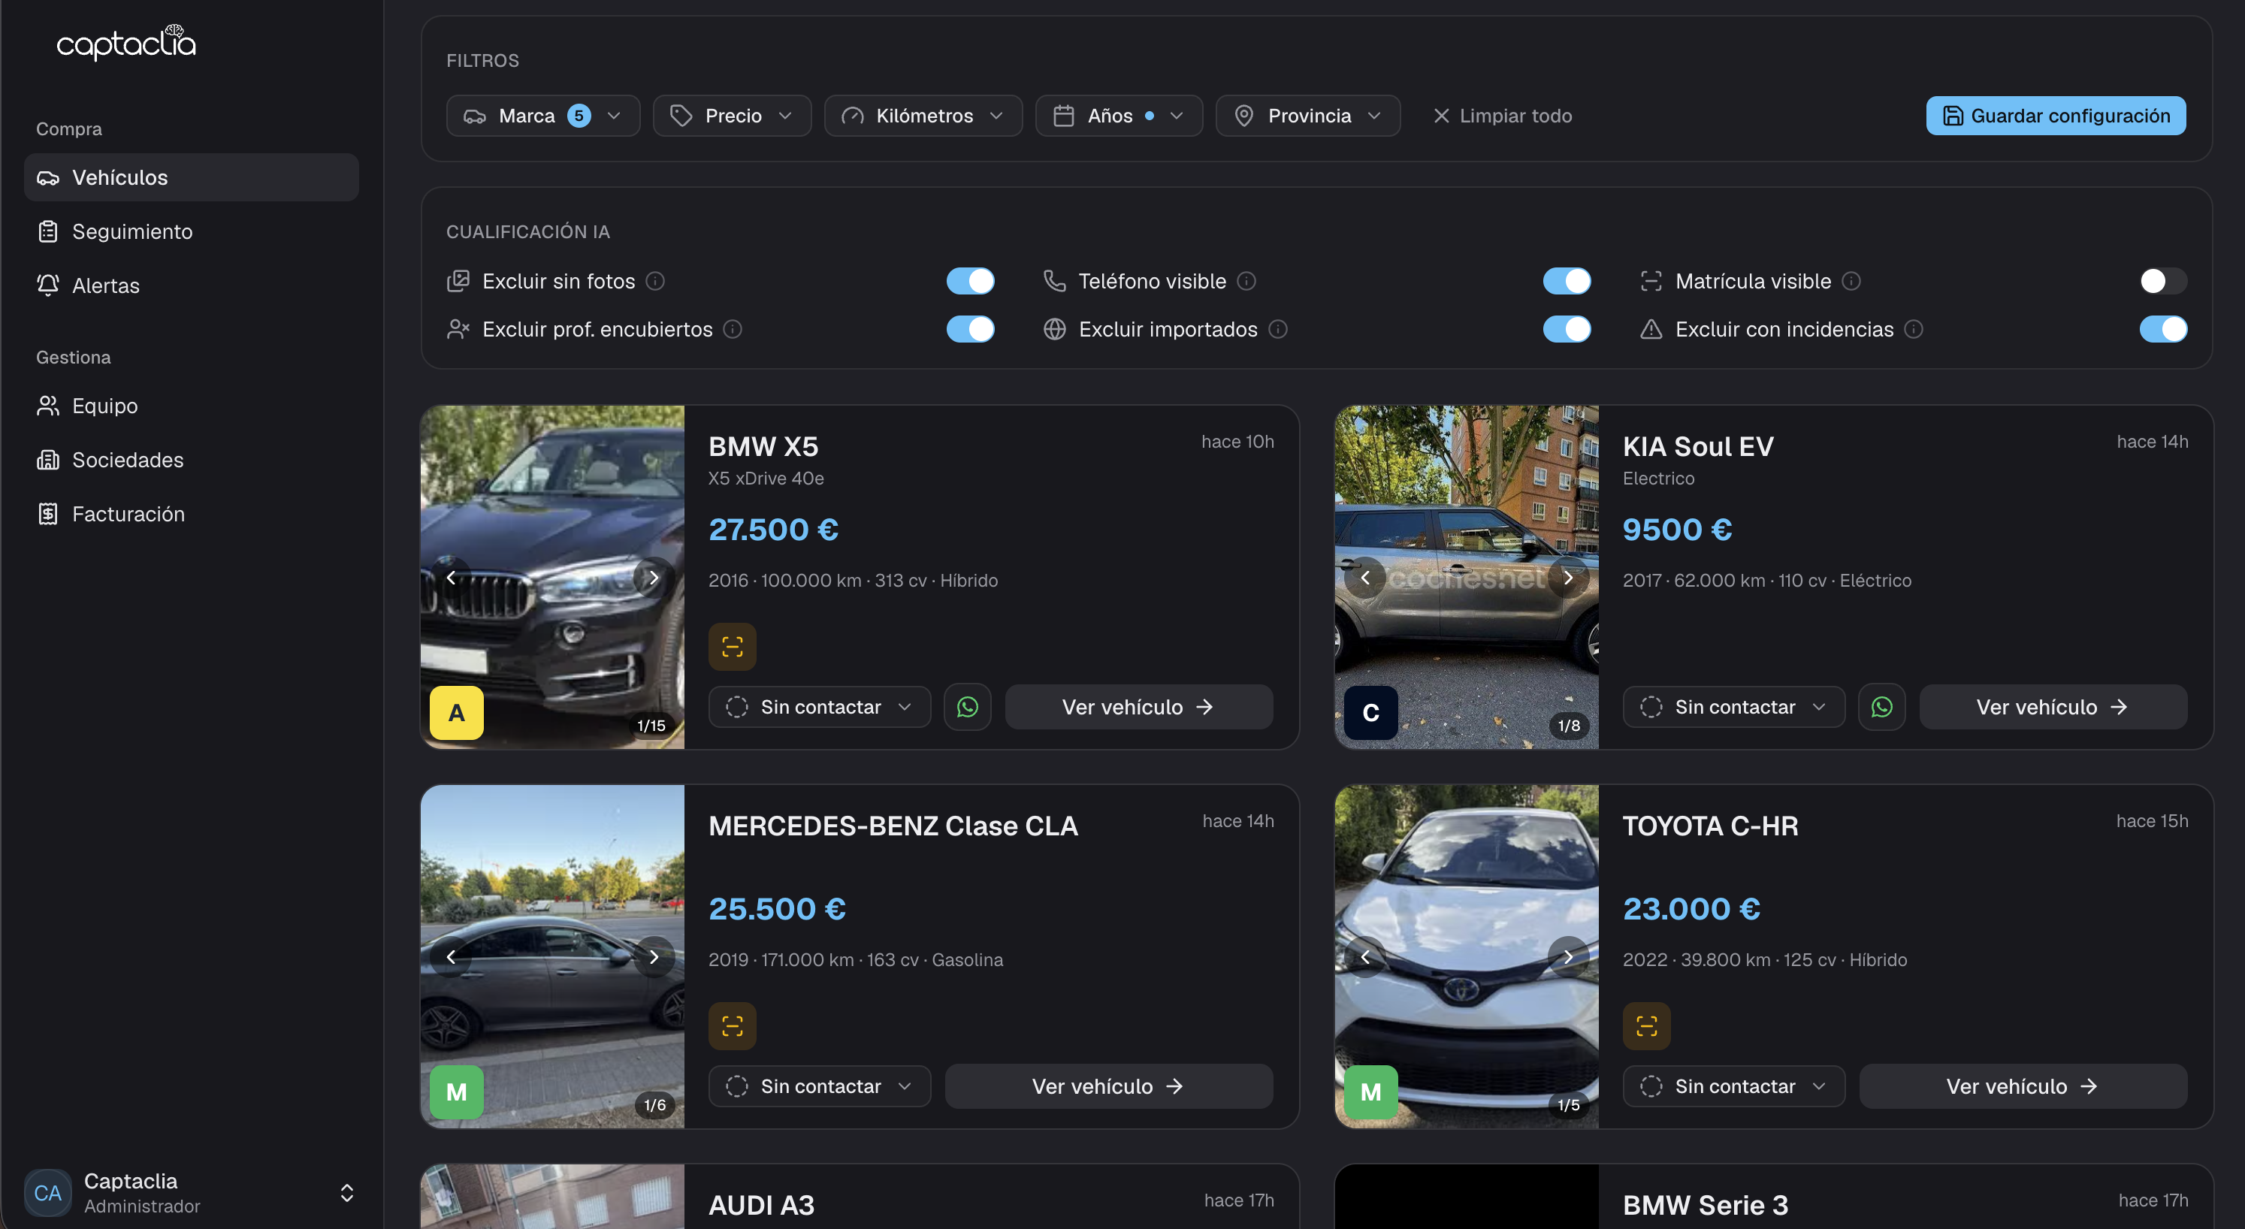2245x1229 pixels.
Task: Click the CA account avatar
Action: [48, 1193]
